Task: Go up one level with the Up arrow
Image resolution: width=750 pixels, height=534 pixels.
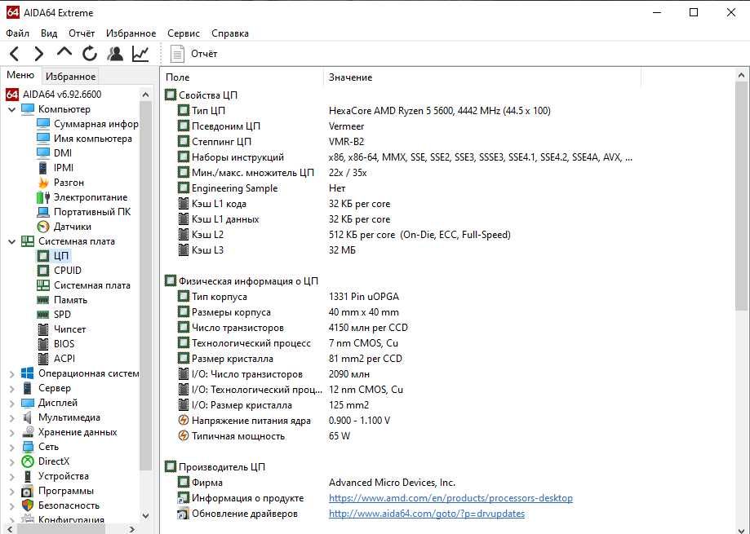Action: [64, 52]
